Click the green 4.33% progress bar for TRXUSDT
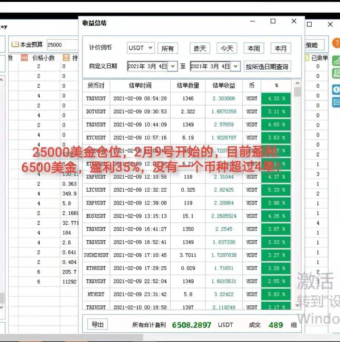Image resolution: width=340 pixels, height=342 pixels. 276,98
